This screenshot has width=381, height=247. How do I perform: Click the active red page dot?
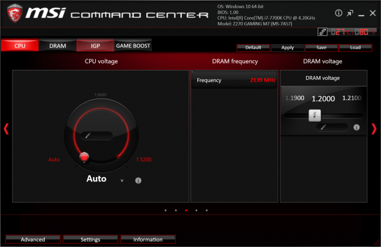pyautogui.click(x=186, y=210)
